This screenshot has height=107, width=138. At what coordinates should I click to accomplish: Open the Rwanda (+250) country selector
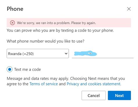(x=38, y=53)
